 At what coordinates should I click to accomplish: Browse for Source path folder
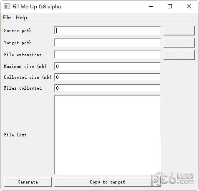(x=179, y=30)
